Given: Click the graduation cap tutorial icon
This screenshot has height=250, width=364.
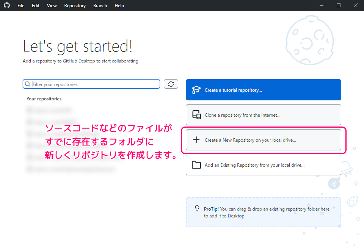Looking at the screenshot, I should coord(196,90).
